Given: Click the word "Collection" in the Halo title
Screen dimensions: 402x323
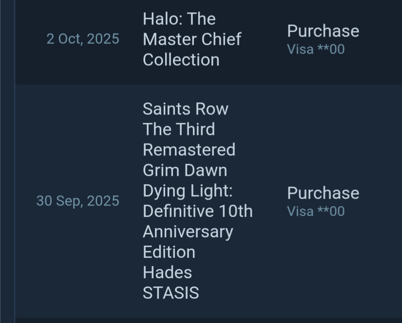Looking at the screenshot, I should pyautogui.click(x=181, y=59).
